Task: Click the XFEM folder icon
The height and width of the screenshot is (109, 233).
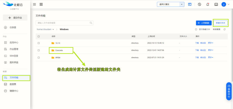Action: [53, 58]
